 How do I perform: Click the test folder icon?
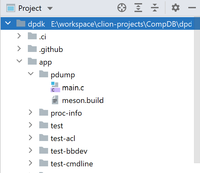(44, 125)
